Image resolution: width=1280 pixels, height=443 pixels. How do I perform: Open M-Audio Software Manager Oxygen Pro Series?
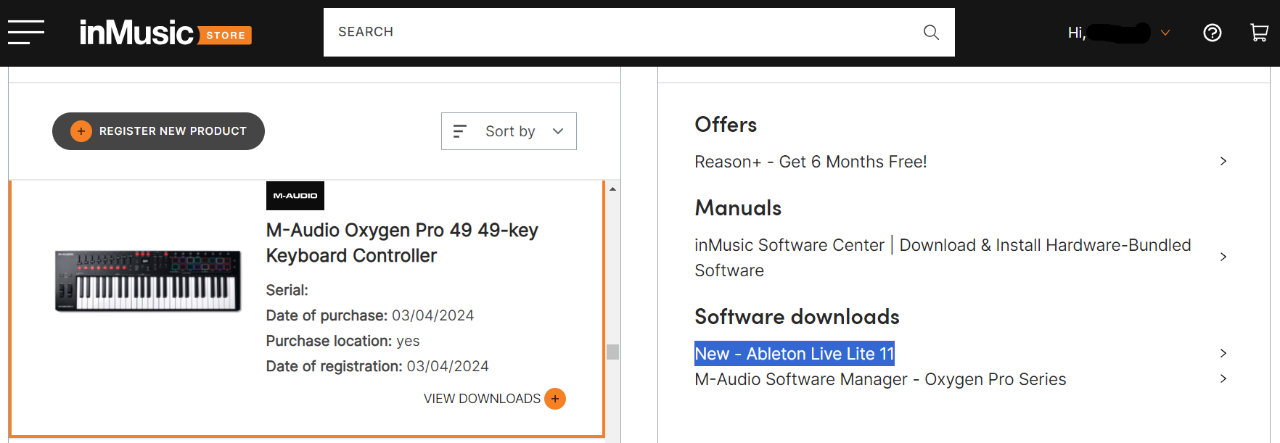(880, 379)
